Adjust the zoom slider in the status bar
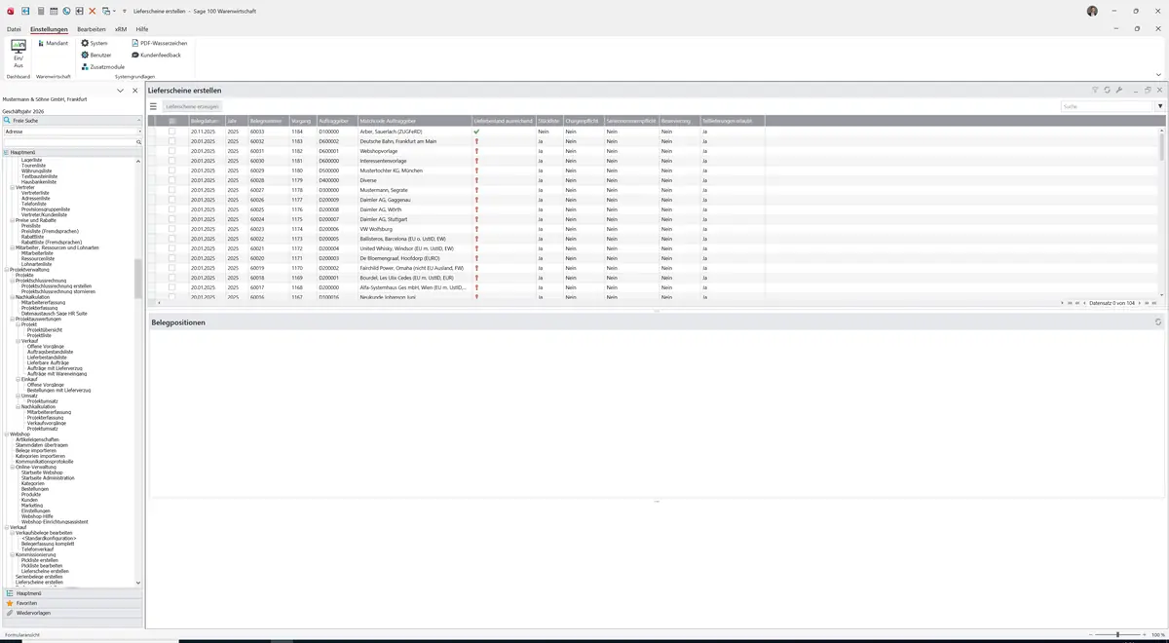Image resolution: width=1169 pixels, height=643 pixels. tap(1117, 635)
